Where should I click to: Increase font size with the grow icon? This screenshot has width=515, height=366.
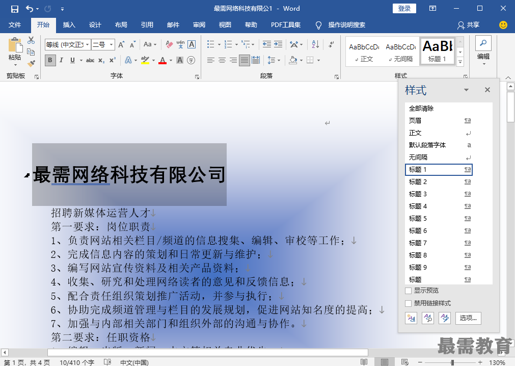tap(121, 44)
